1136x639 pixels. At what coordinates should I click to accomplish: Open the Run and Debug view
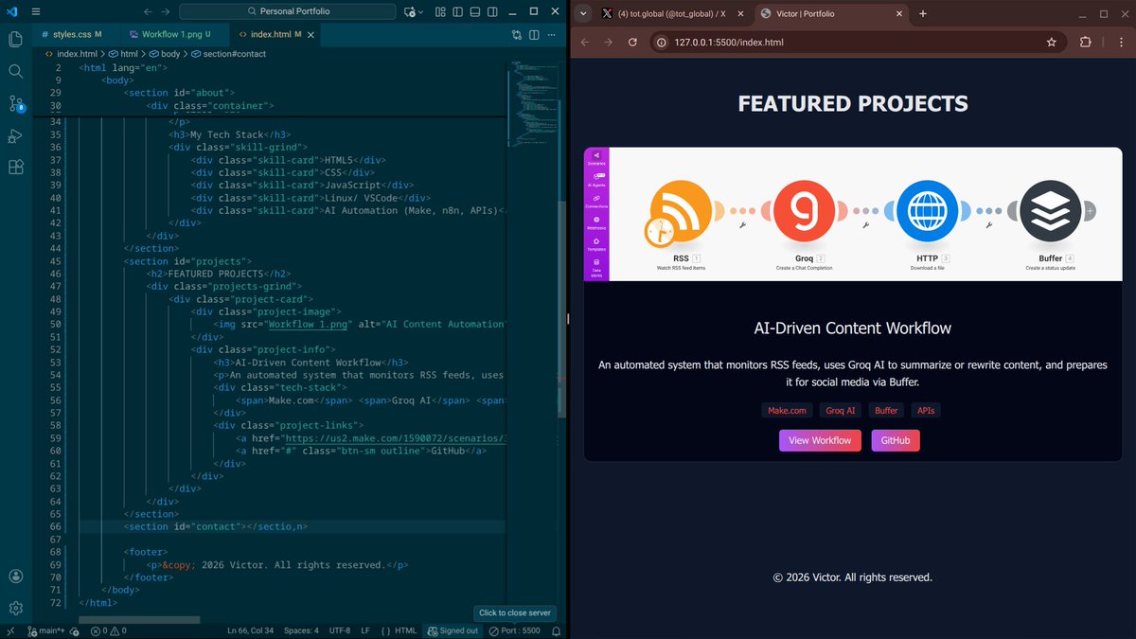[x=15, y=135]
